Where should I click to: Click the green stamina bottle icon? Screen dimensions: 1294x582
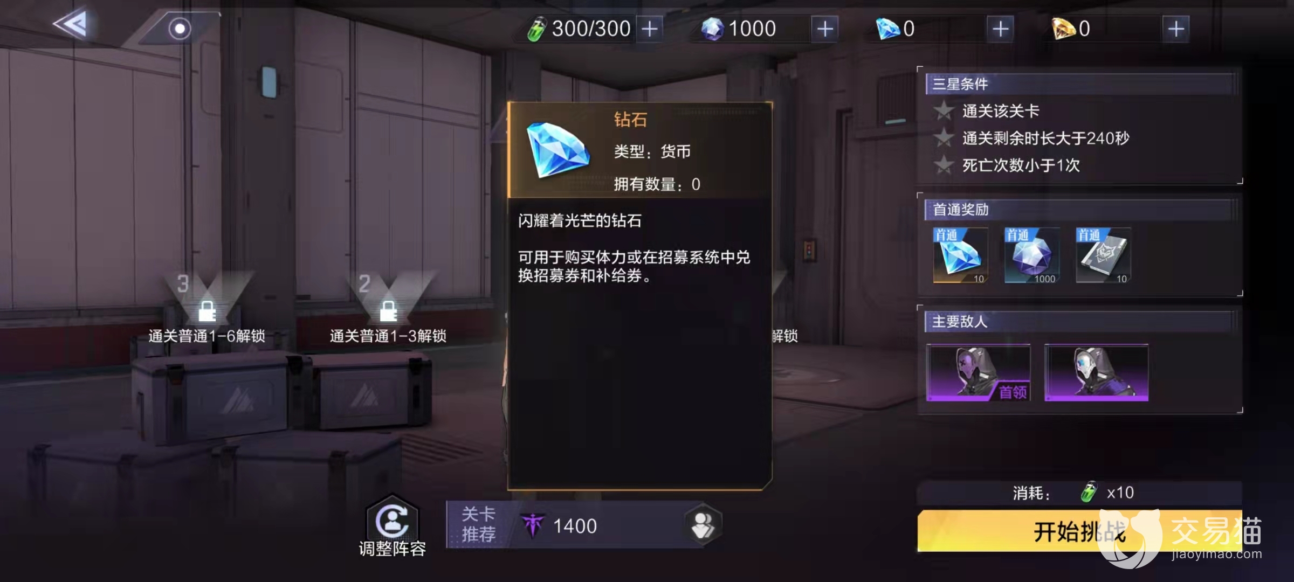point(537,29)
